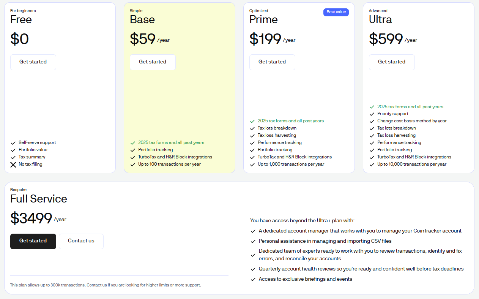Click the checkmark next to Up to 100 transactions
The height and width of the screenshot is (299, 479).
[x=132, y=164]
